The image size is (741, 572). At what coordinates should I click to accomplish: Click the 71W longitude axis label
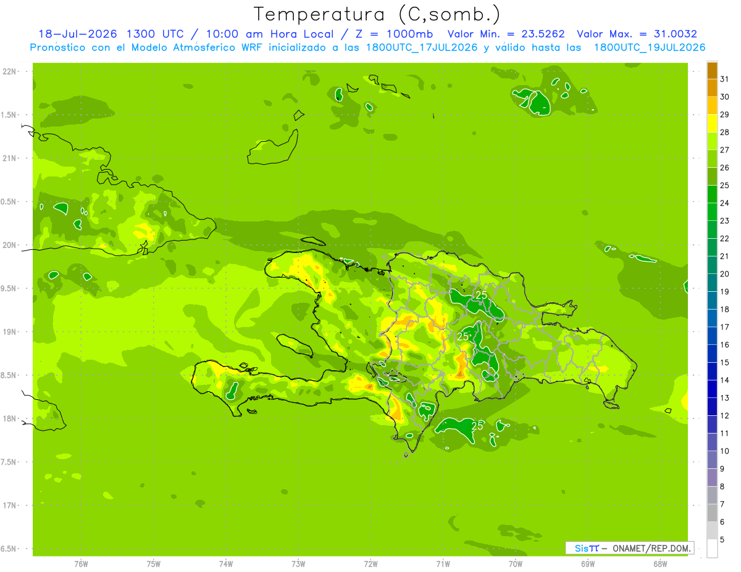(443, 564)
